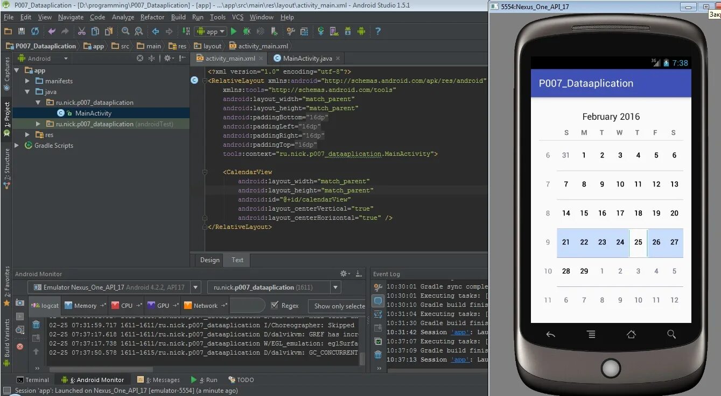Click Sync Project with Gradle Files icon
Image resolution: width=721 pixels, height=396 pixels.
point(320,32)
